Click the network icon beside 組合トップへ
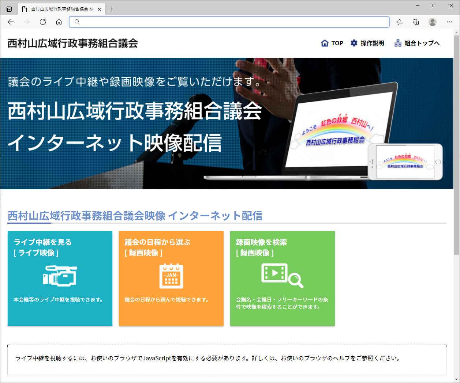The height and width of the screenshot is (383, 460). pos(398,43)
